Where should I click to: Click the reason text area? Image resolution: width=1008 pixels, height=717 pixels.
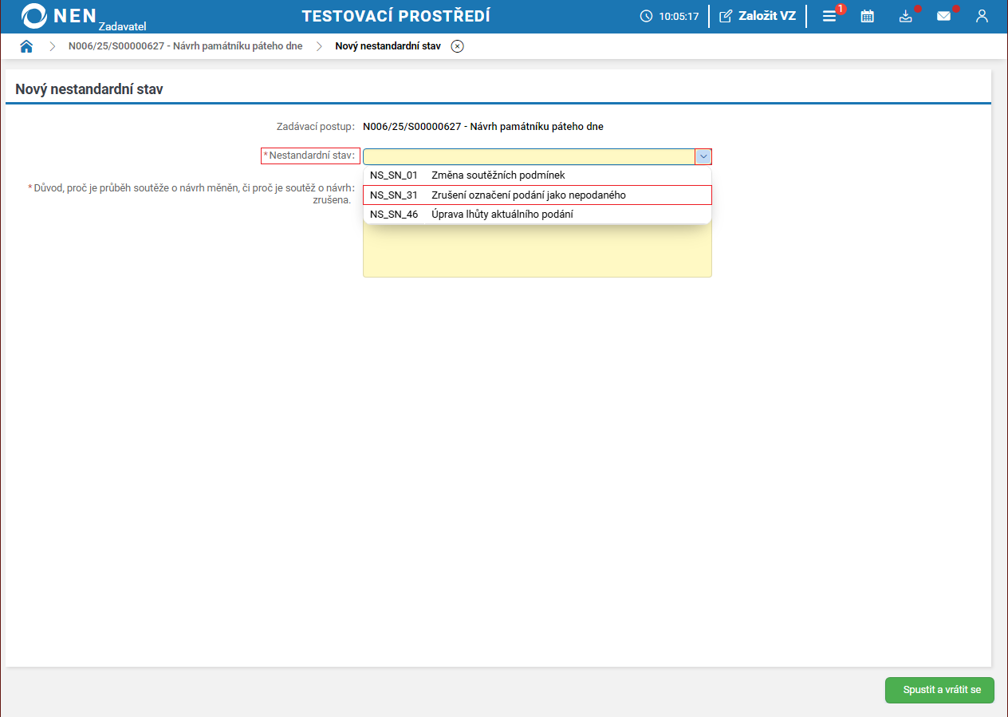click(537, 250)
